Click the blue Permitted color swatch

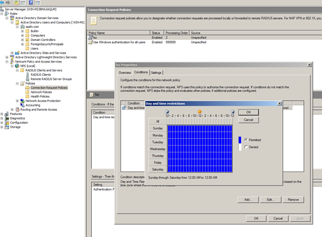point(239,139)
